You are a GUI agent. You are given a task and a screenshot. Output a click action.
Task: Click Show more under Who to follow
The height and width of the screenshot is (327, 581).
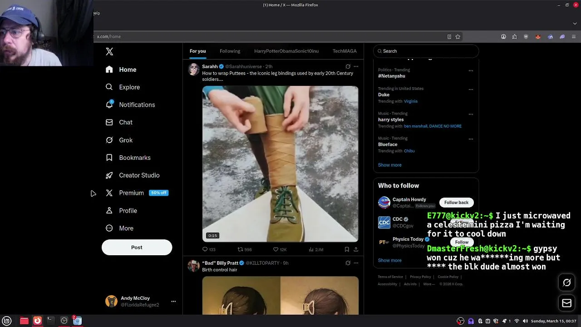click(389, 260)
